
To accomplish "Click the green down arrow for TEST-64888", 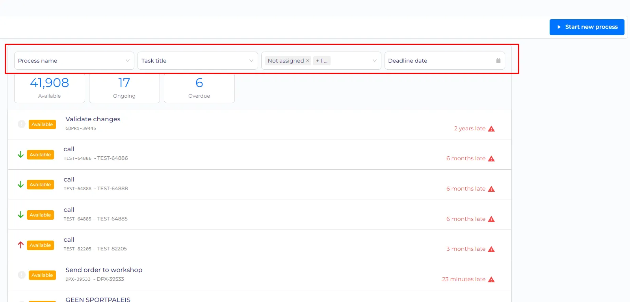I will coord(21,185).
